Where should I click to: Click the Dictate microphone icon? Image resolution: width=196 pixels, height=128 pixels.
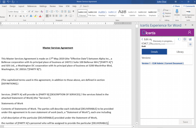coord(177,11)
